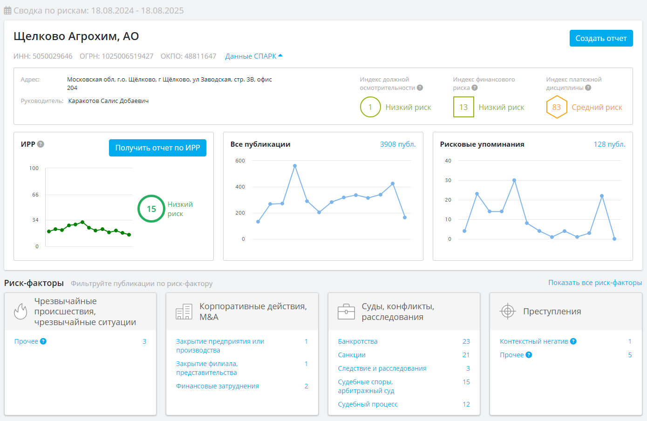Click count 21 next to Санкции

[466, 355]
